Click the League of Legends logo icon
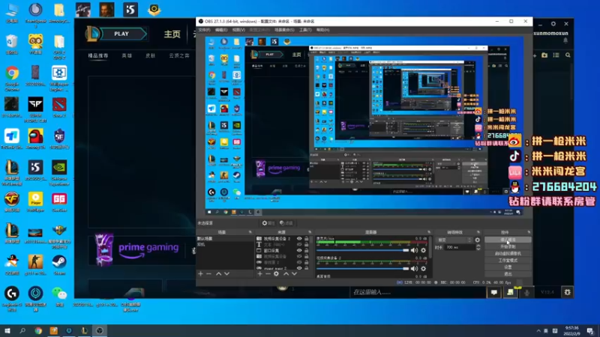Image resolution: width=600 pixels, height=337 pixels. pos(93,34)
